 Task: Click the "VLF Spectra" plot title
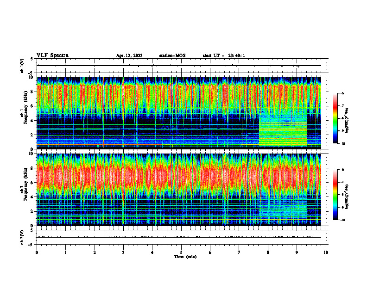[52, 55]
